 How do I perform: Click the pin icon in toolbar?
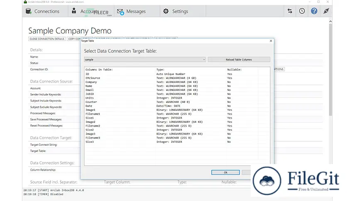pos(326,11)
